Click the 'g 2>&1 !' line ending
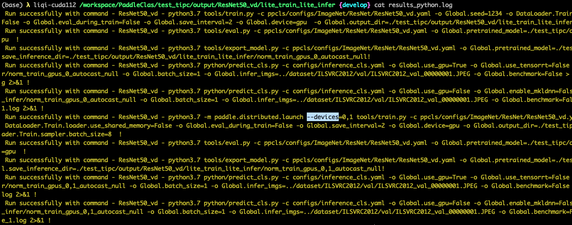 pyautogui.click(x=16, y=83)
